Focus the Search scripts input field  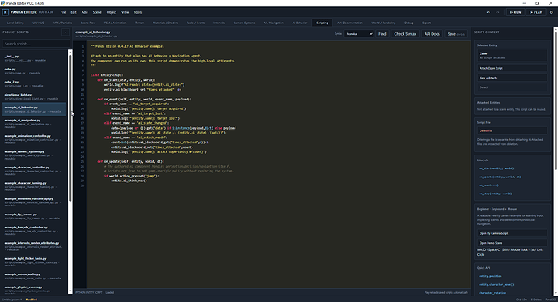[36, 44]
